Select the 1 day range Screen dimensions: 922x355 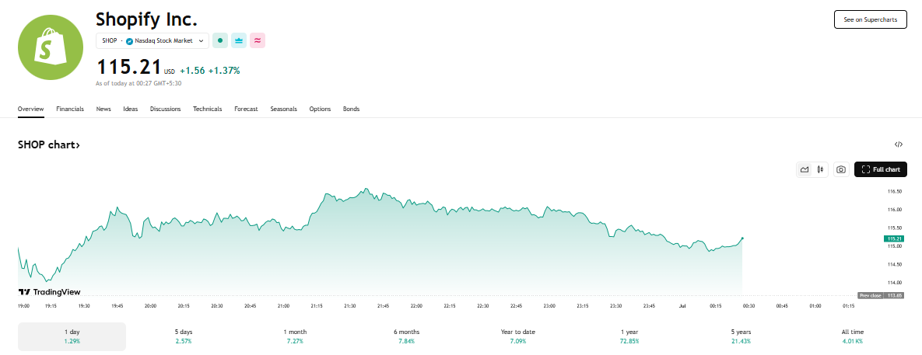(72, 336)
